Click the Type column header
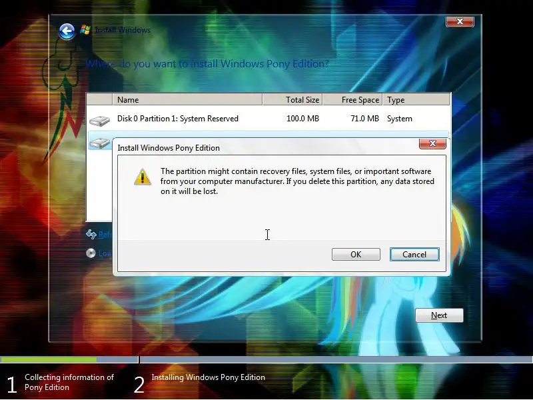533x400 pixels. click(x=416, y=99)
